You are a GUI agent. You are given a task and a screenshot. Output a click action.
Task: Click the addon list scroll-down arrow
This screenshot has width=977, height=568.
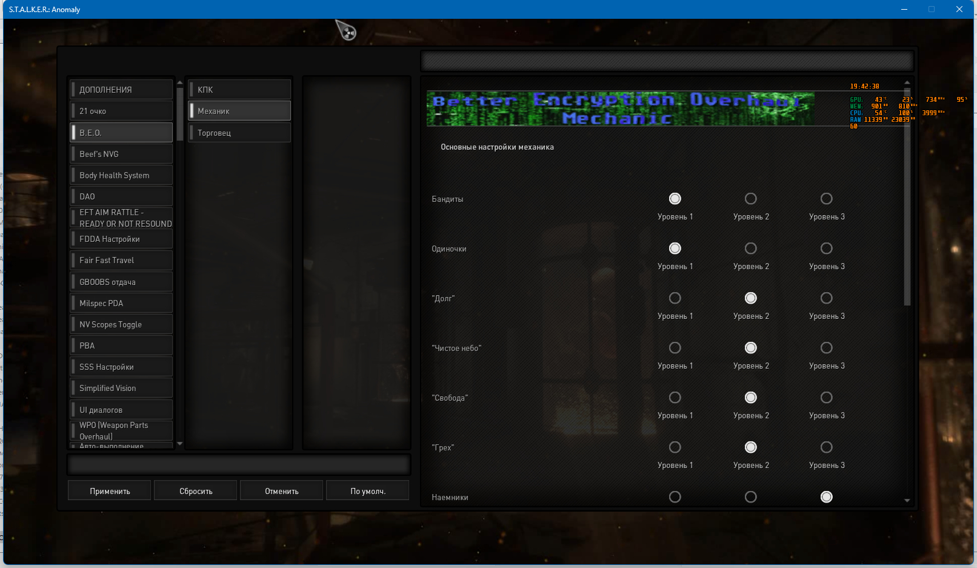pos(179,444)
